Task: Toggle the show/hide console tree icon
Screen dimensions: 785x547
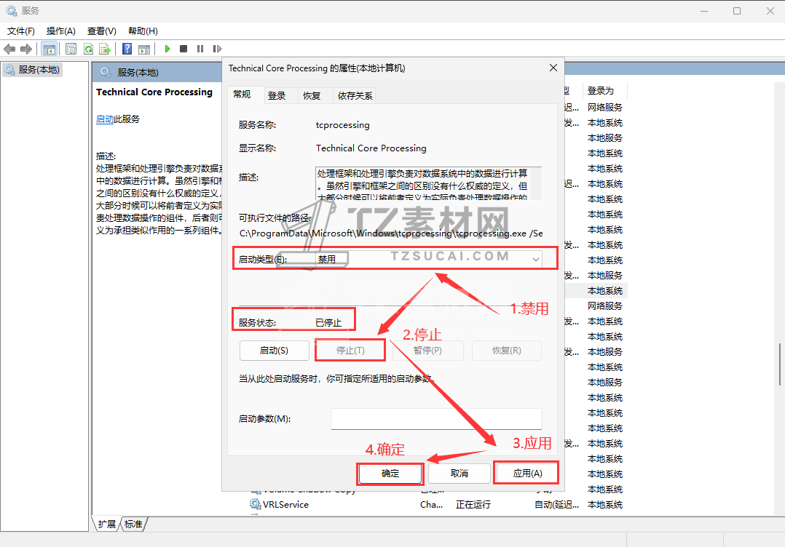Action: [x=49, y=49]
